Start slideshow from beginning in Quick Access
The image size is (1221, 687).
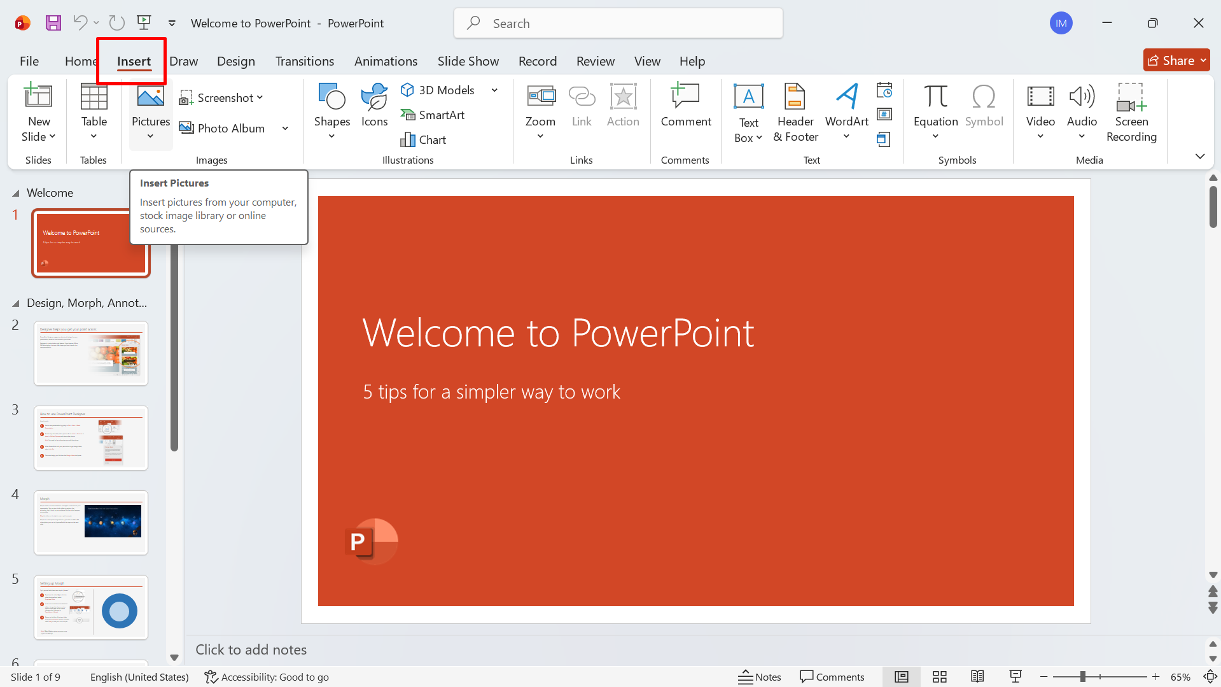144,23
